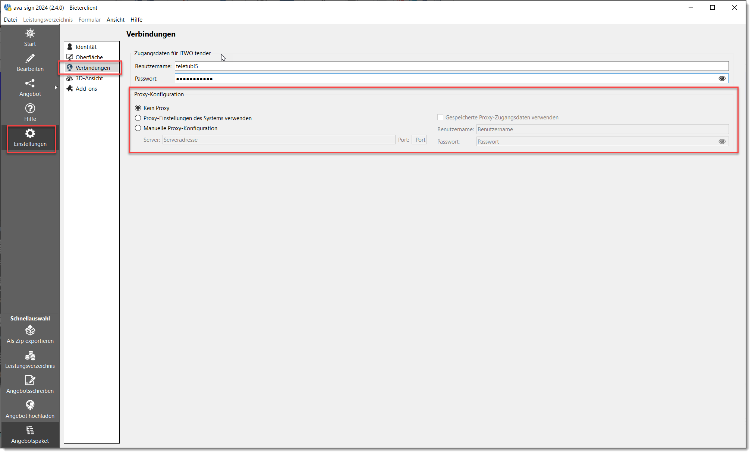
Task: Open the Ansicht menu
Action: [116, 19]
